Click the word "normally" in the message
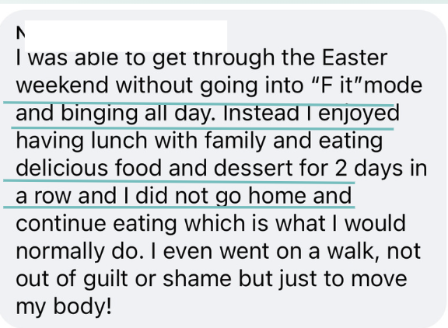The image size is (448, 328). pos(61,253)
